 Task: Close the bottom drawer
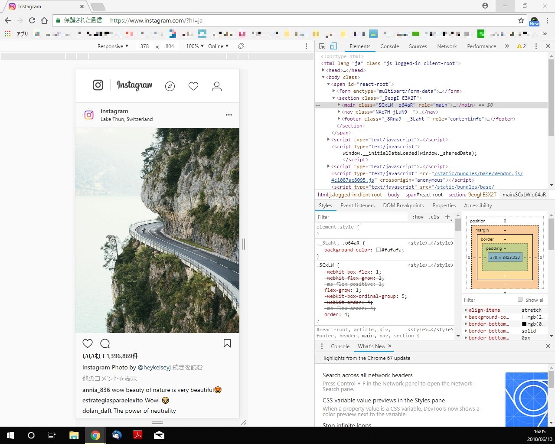tap(548, 346)
